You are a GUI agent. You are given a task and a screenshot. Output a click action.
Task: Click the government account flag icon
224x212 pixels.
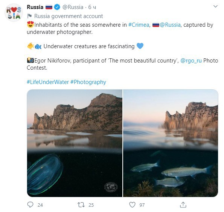[29, 16]
